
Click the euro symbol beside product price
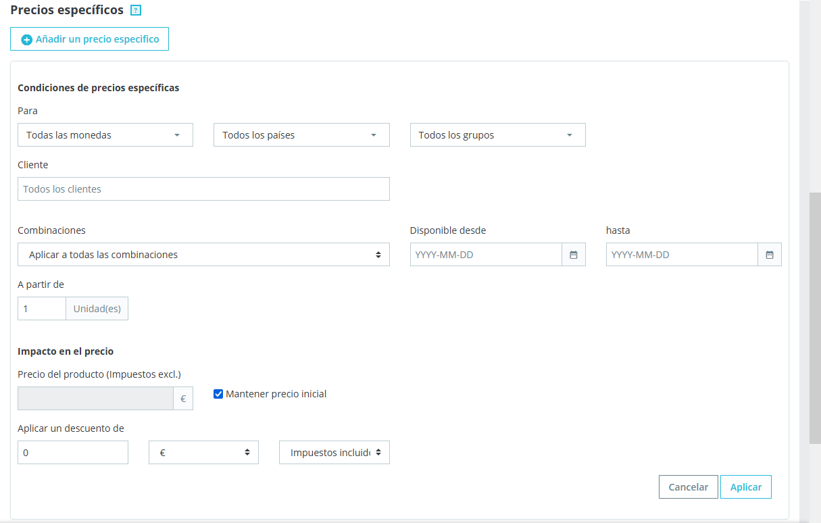pos(183,399)
